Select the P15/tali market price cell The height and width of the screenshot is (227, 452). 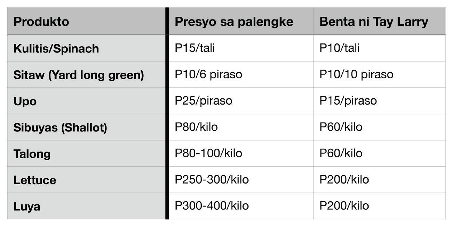(x=241, y=48)
